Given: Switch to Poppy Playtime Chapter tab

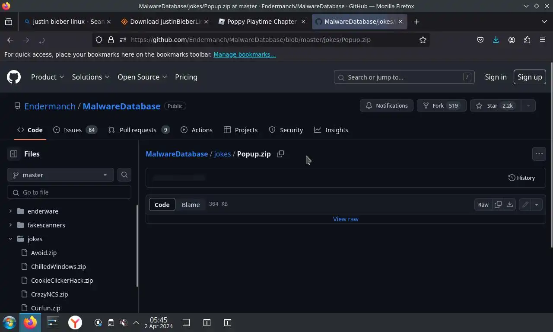Looking at the screenshot, I should tap(262, 22).
